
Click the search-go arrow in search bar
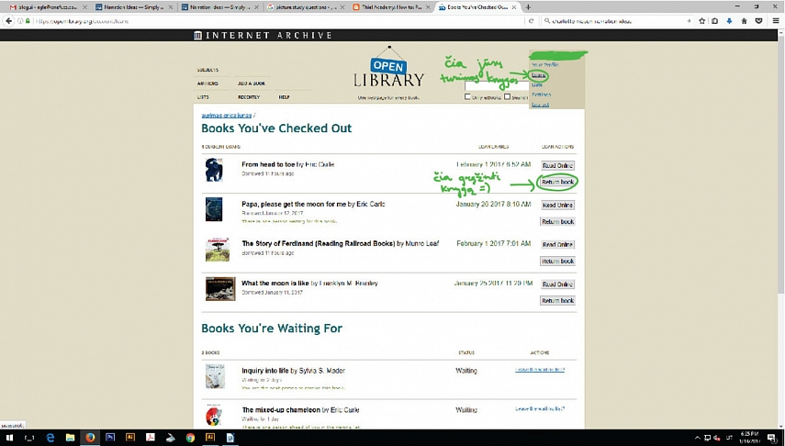click(x=689, y=21)
